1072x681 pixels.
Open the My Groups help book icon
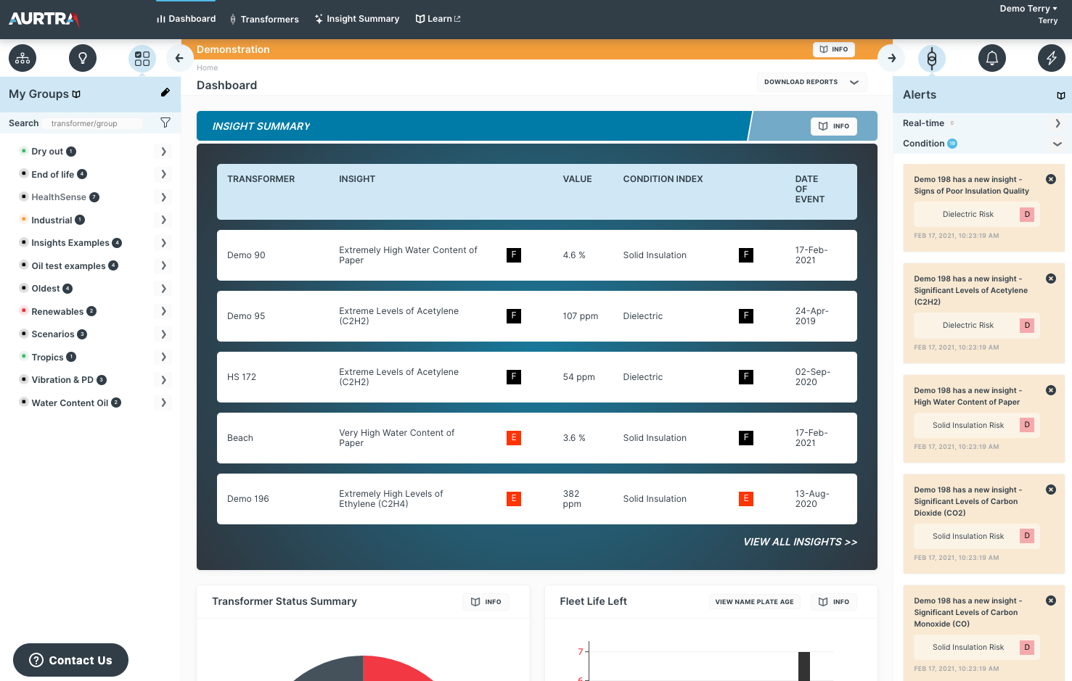(77, 94)
